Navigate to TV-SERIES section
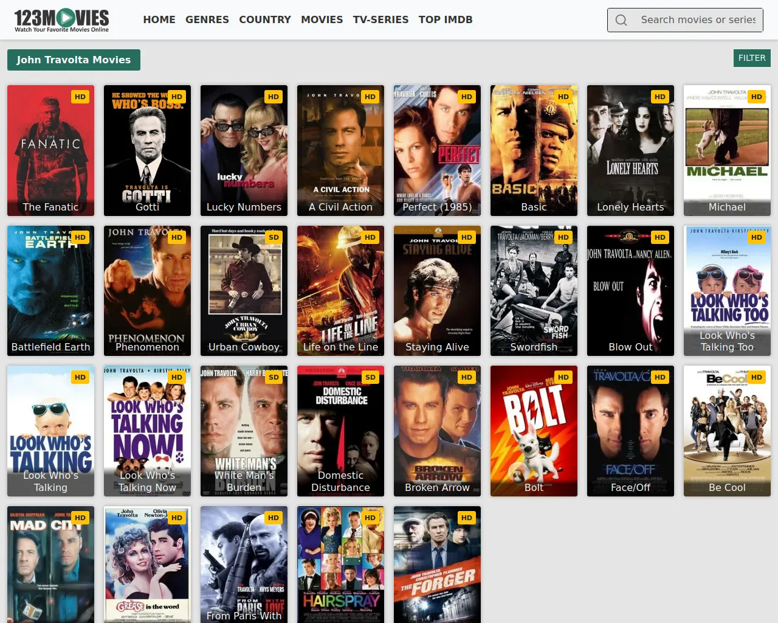Image resolution: width=778 pixels, height=623 pixels. click(380, 19)
